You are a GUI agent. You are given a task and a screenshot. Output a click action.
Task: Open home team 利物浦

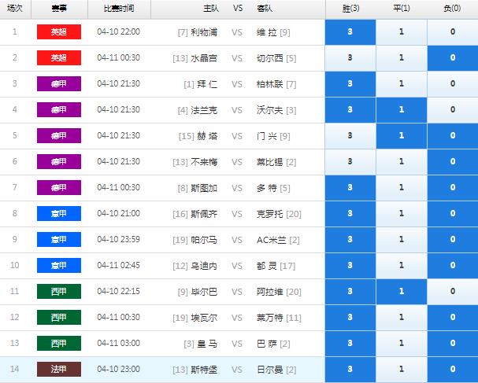coord(204,32)
